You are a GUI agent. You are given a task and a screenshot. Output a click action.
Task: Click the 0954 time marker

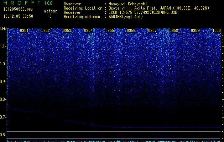88,31
